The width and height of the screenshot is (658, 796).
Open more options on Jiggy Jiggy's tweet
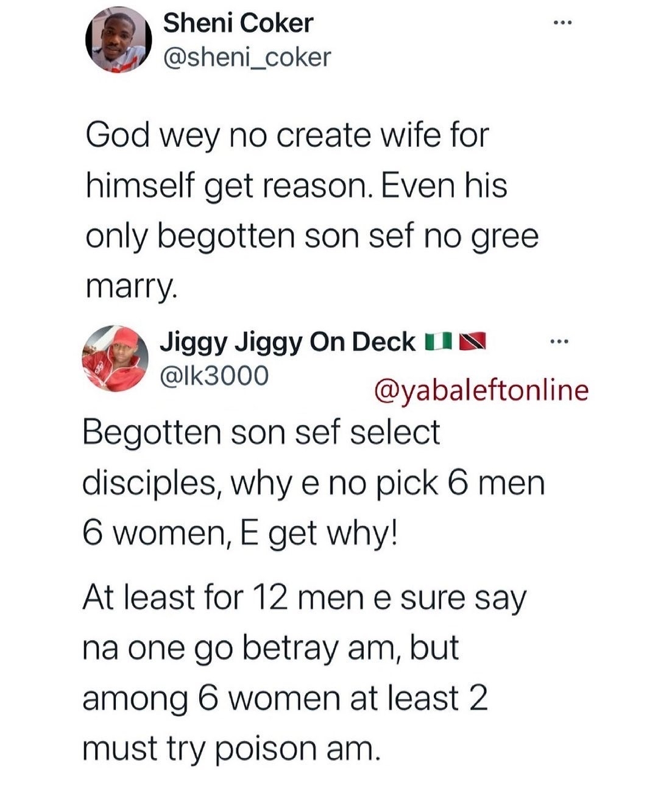point(558,342)
